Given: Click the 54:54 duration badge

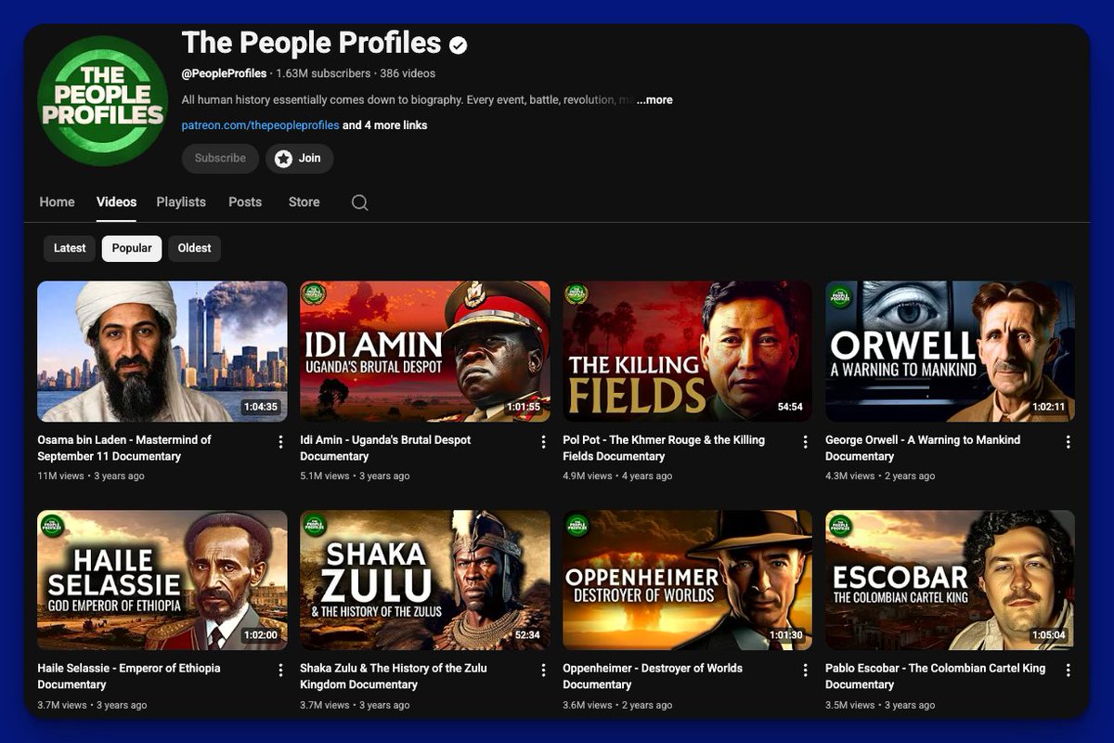Looking at the screenshot, I should [x=790, y=407].
